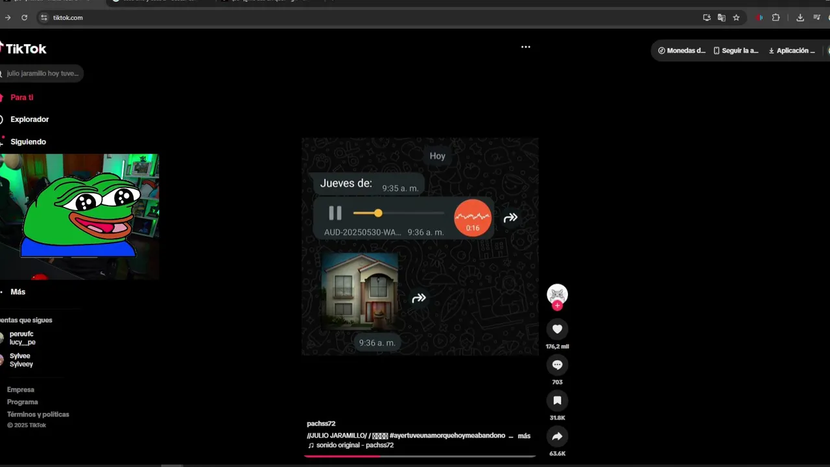Like the video with the heart icon
This screenshot has height=467, width=830.
click(x=557, y=329)
